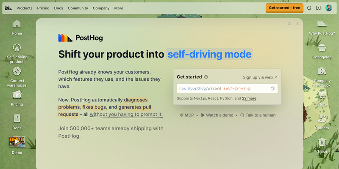The height and width of the screenshot is (169, 339).
Task: Click the 'Join 500,000+ teams' text
Action: point(111,132)
